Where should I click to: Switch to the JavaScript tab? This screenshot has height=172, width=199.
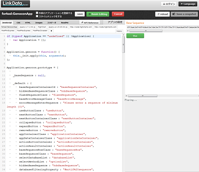point(7,23)
